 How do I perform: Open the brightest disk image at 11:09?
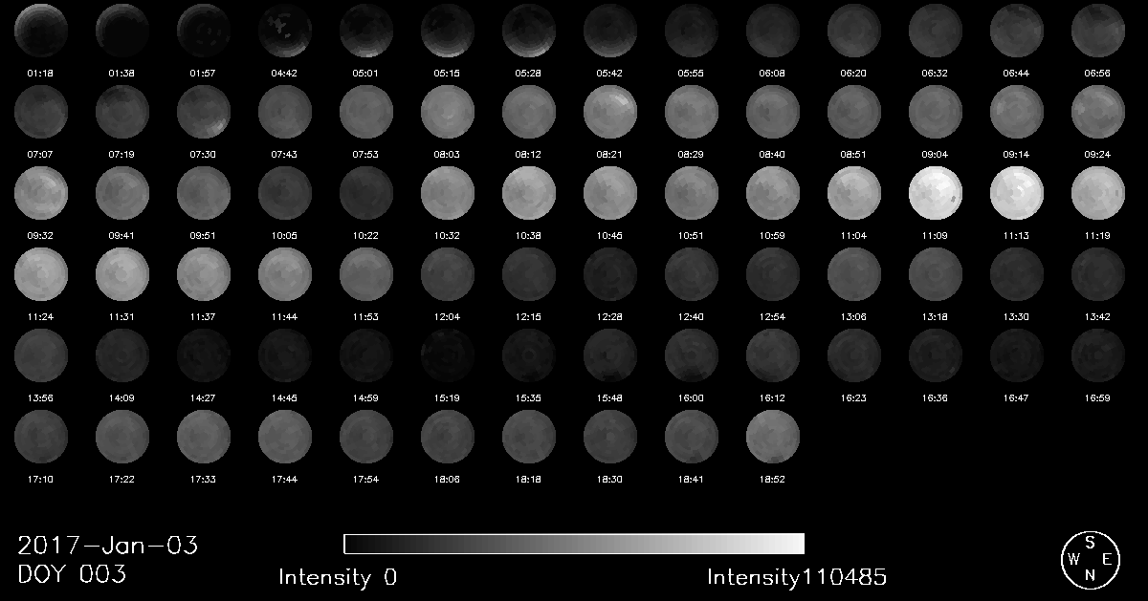[936, 193]
